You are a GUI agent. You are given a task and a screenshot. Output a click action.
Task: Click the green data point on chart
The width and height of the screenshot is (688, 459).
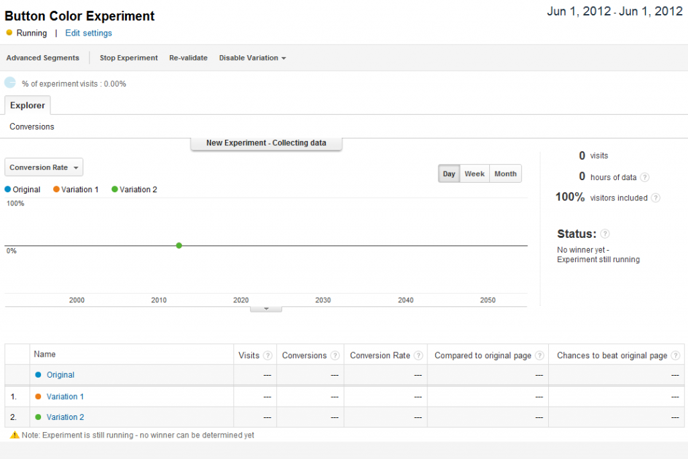click(179, 246)
